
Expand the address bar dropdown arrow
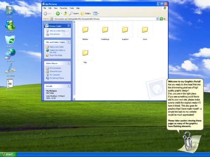(157, 19)
